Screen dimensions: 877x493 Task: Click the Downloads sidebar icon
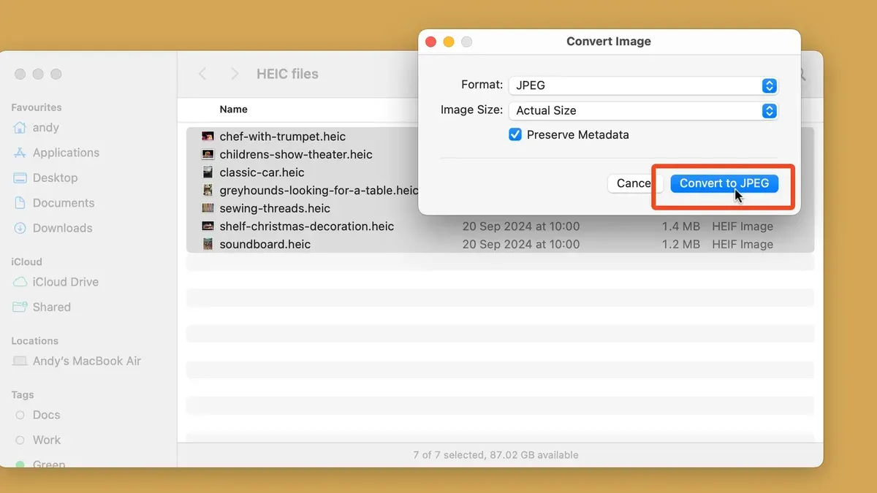(x=20, y=228)
